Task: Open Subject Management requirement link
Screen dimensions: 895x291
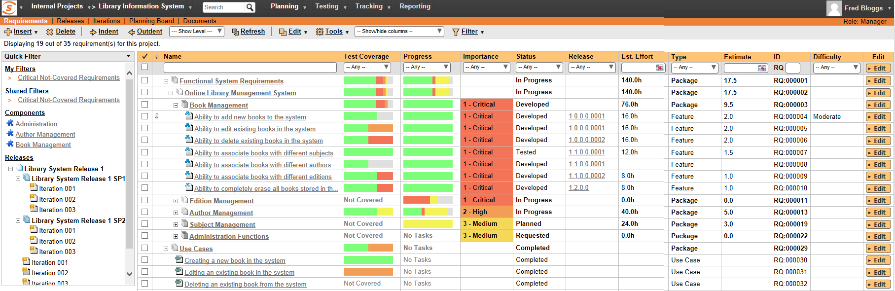Action: [222, 225]
